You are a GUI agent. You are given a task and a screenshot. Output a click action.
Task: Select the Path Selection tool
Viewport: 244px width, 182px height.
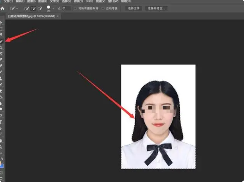point(1,129)
